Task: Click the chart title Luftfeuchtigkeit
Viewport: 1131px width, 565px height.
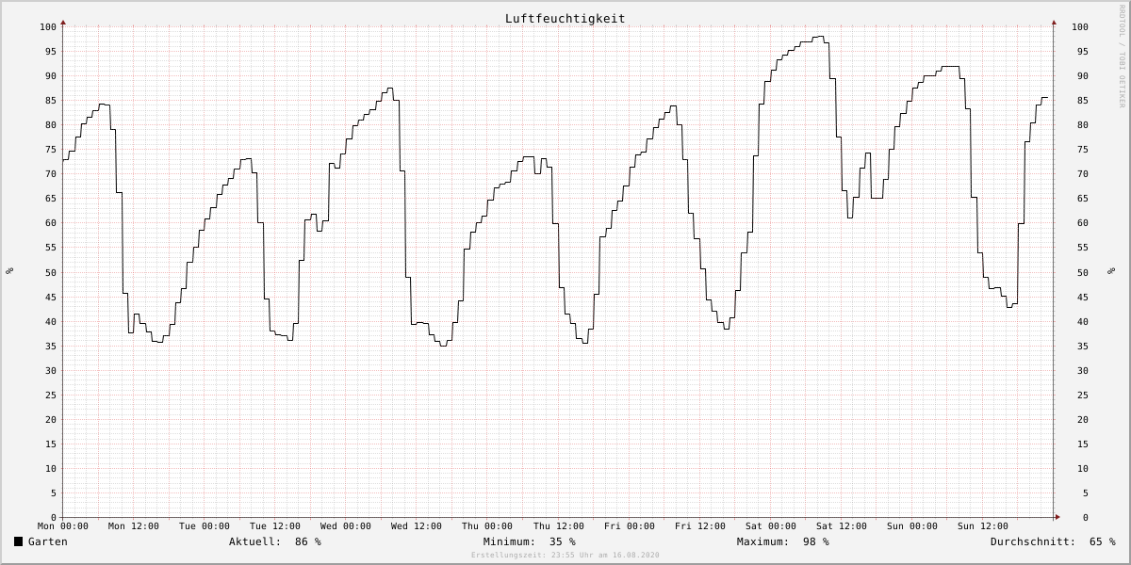Action: pyautogui.click(x=565, y=18)
